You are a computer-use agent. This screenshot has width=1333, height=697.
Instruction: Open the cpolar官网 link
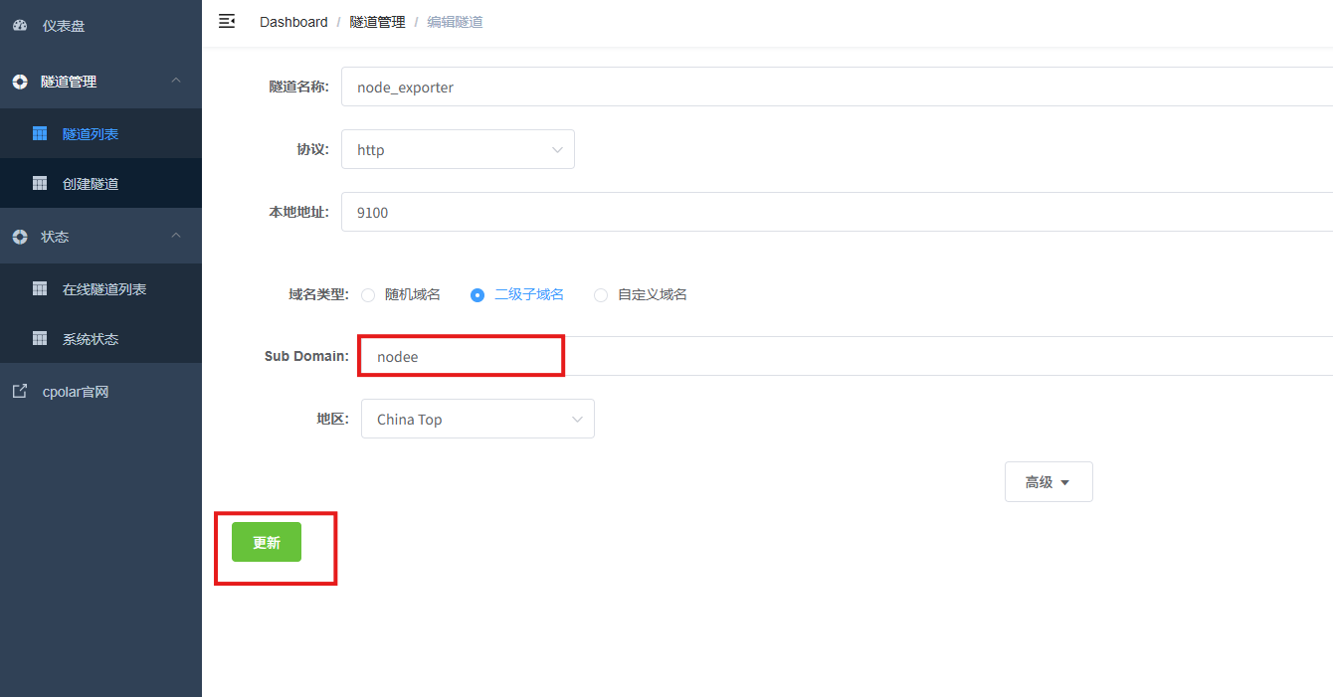[76, 392]
